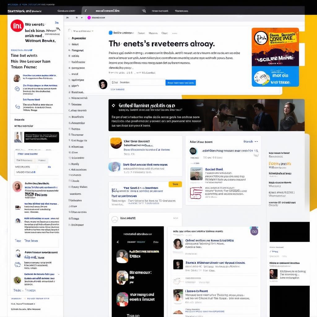This screenshot has height=317, width=317.
Task: Click the black highlighted box in the left sidebar
Action: 41,137
